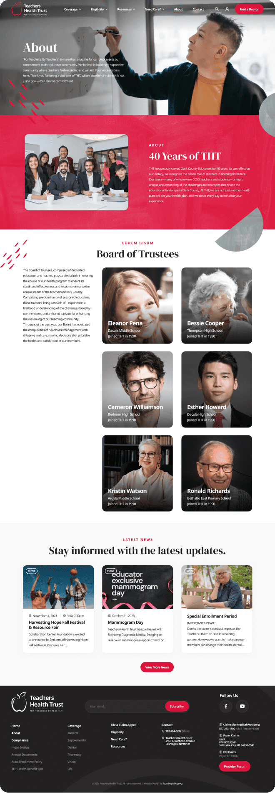This screenshot has height=793, width=275.
Task: Open the YouTube icon under Follow Us
Action: click(x=242, y=706)
